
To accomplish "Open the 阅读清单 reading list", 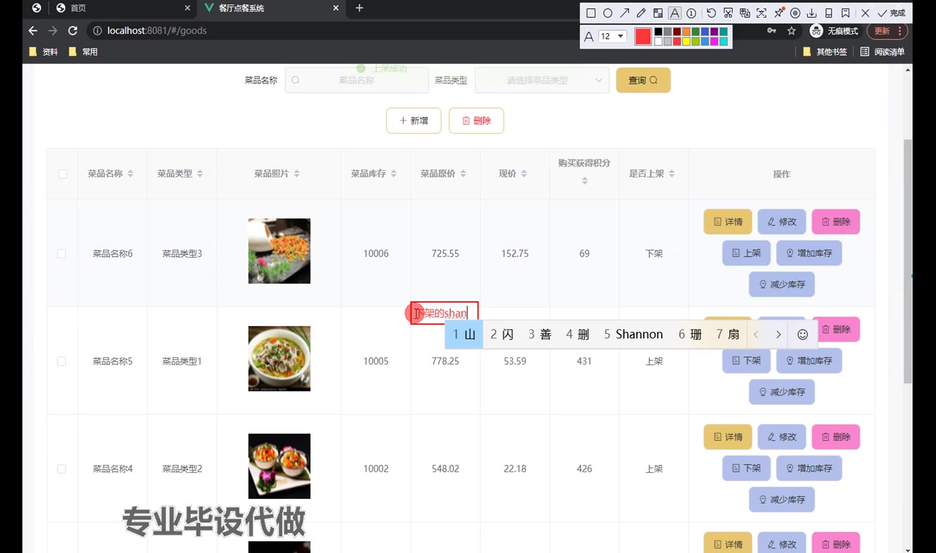I will pyautogui.click(x=882, y=52).
